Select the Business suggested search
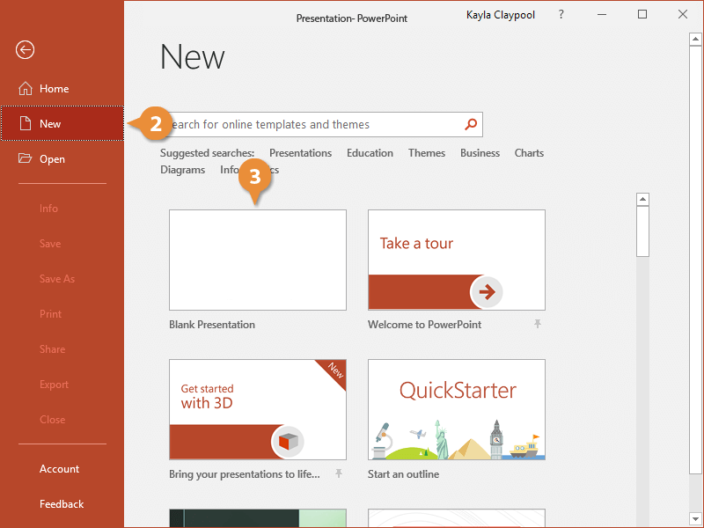Viewport: 704px width, 528px height. click(x=480, y=153)
